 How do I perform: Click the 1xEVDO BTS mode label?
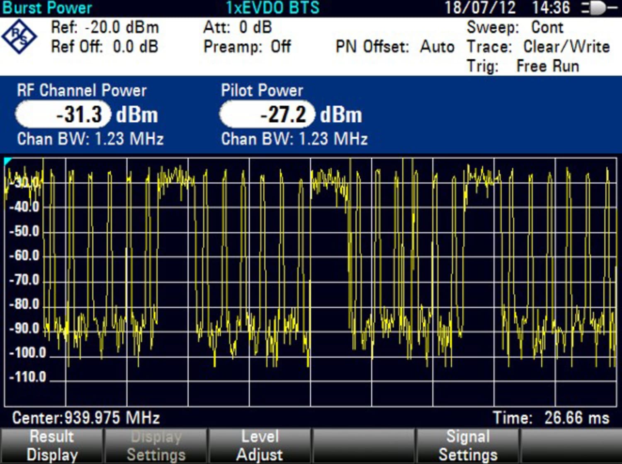tap(272, 7)
